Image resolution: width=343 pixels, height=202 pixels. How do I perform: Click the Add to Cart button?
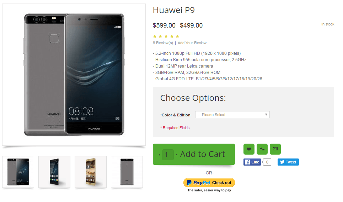[202, 154]
